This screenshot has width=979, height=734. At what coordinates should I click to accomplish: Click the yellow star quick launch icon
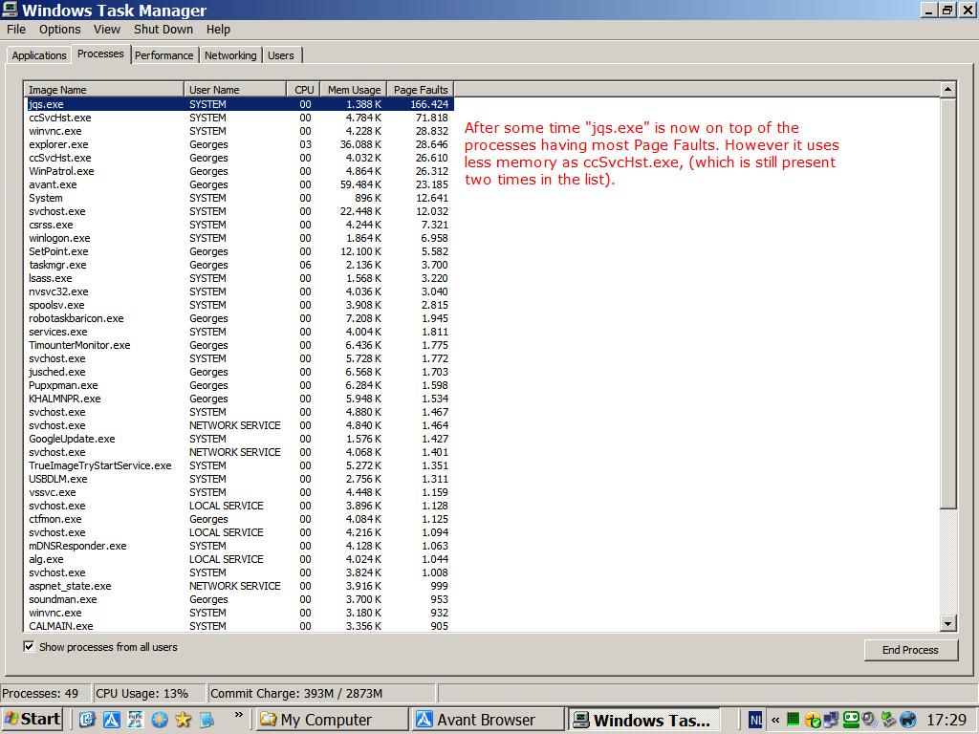coord(183,720)
